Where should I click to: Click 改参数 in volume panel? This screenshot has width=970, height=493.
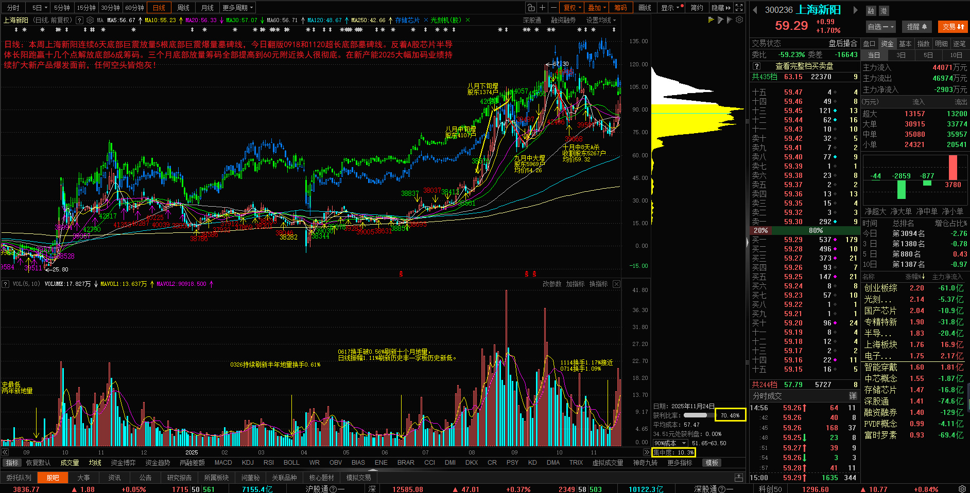[552, 284]
